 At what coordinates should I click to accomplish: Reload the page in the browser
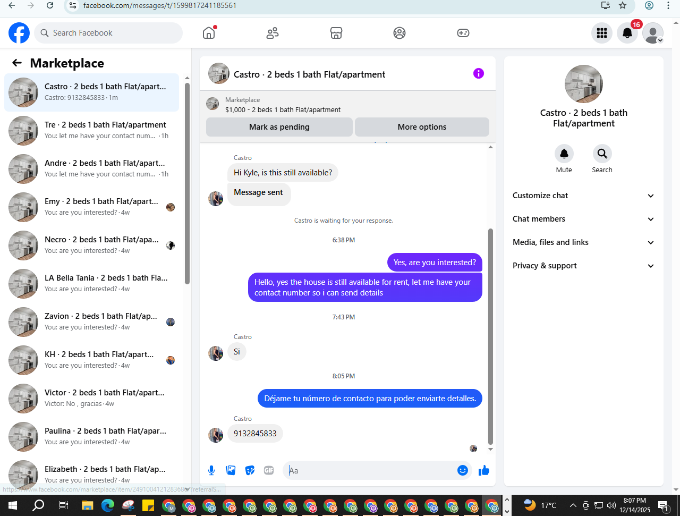click(50, 5)
